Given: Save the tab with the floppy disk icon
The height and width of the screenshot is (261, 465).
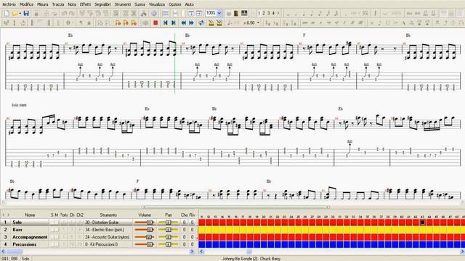Looking at the screenshot, I should pyautogui.click(x=26, y=13).
